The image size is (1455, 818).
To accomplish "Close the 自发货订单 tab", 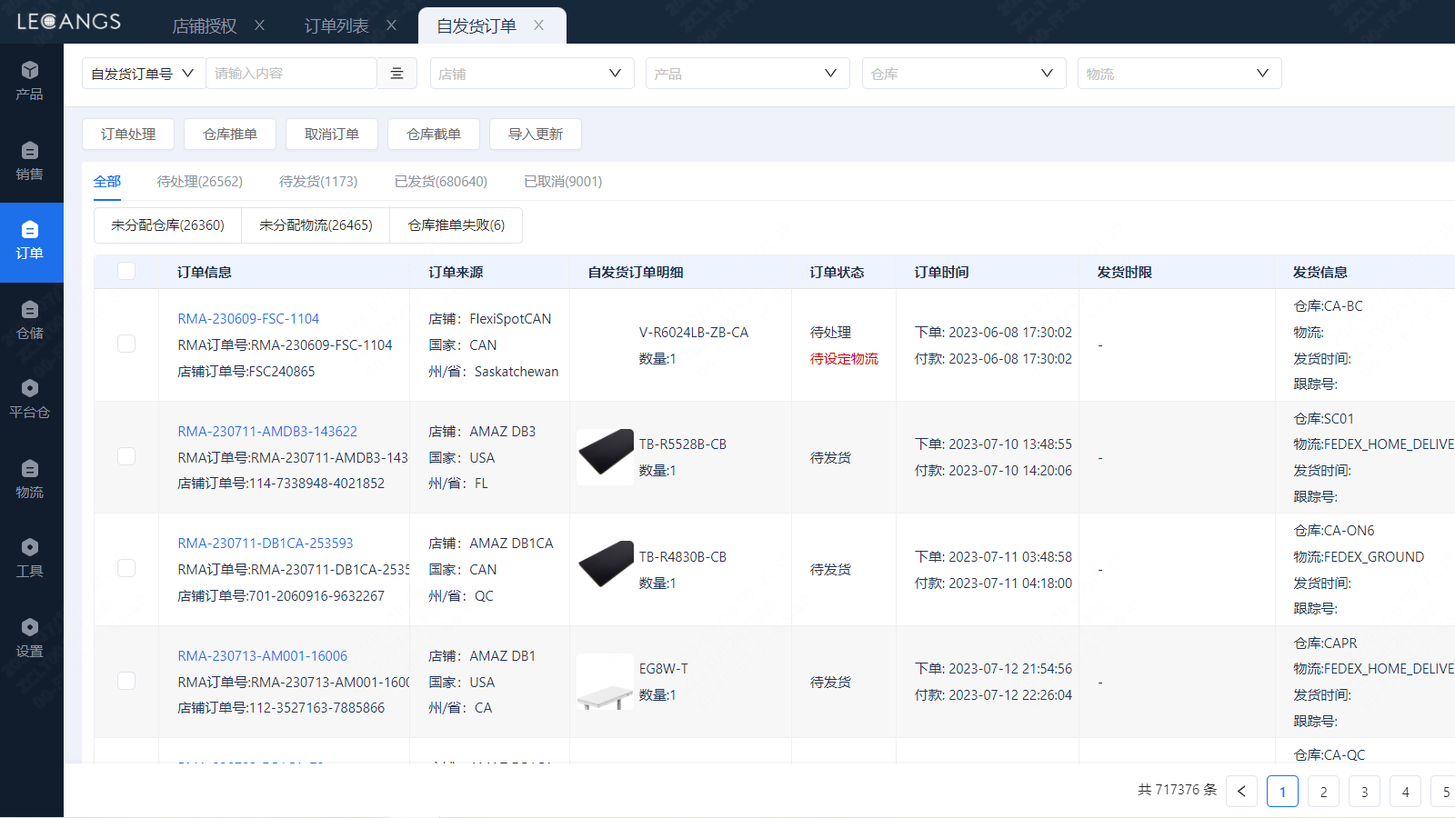I will pos(539,25).
